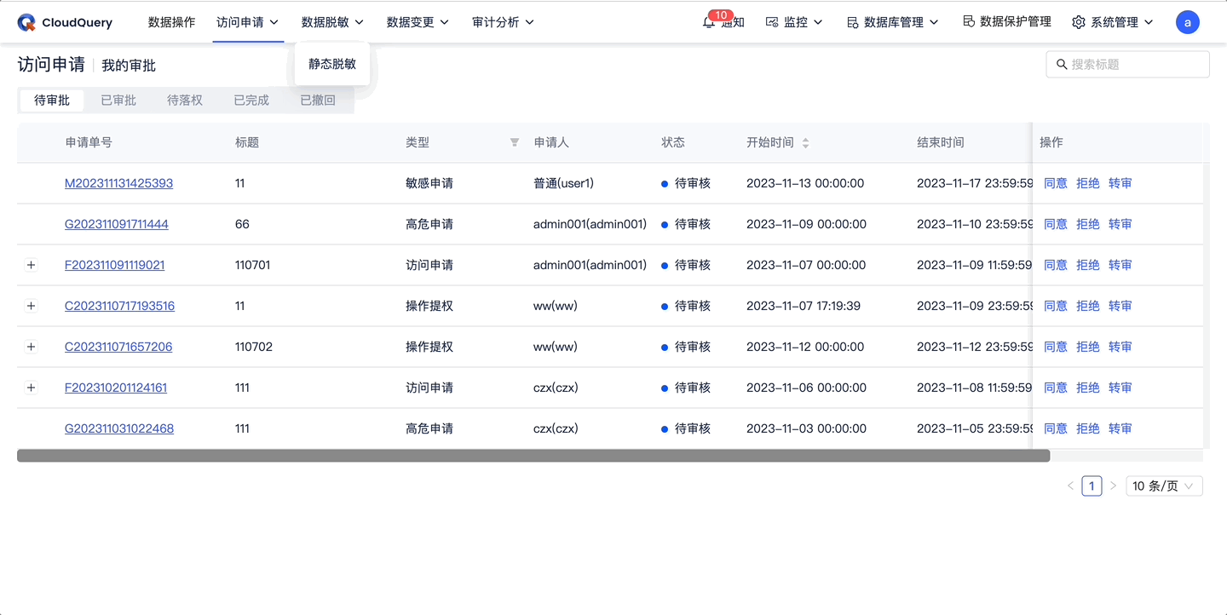Open the user avatar menu
1227x615 pixels.
pos(1188,22)
